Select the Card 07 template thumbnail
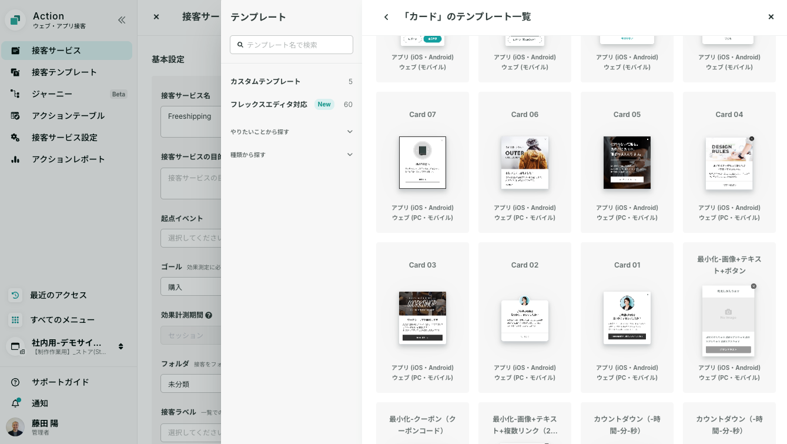The height and width of the screenshot is (444, 787). point(423,163)
